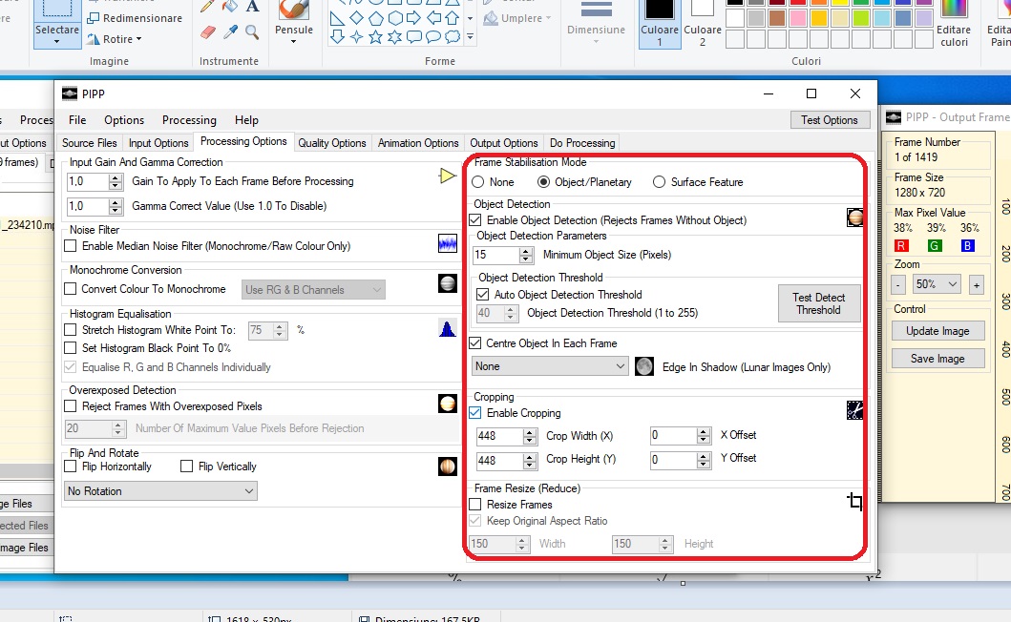Click Save Image in Output Frame window
This screenshot has width=1011, height=622.
(938, 359)
